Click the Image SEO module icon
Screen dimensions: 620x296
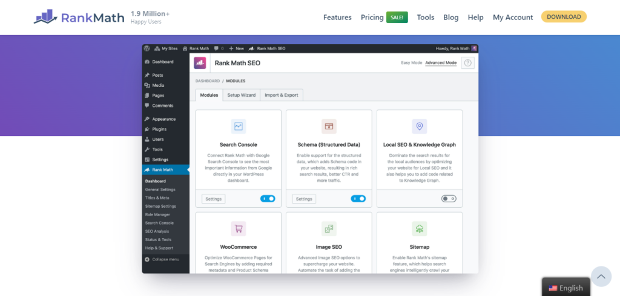click(329, 228)
